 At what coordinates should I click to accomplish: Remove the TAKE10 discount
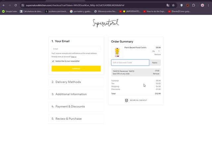[156, 74]
